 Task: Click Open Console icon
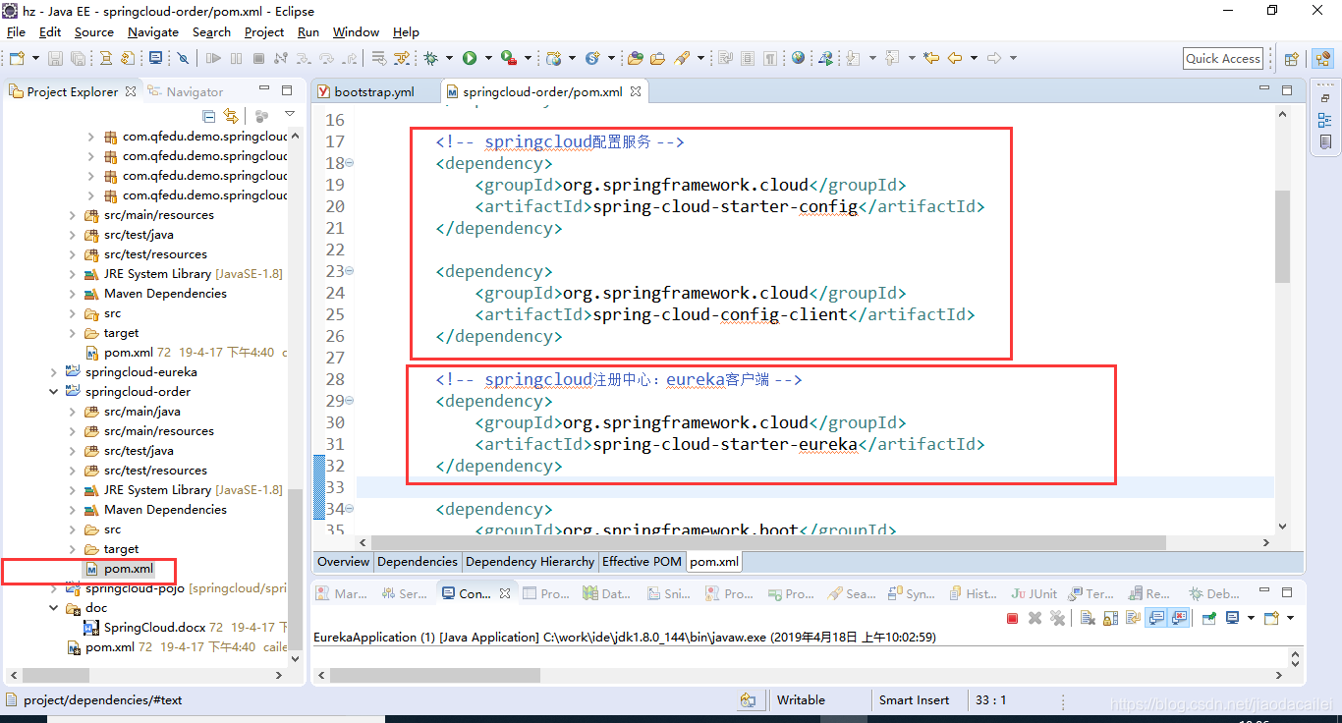pos(1272,618)
